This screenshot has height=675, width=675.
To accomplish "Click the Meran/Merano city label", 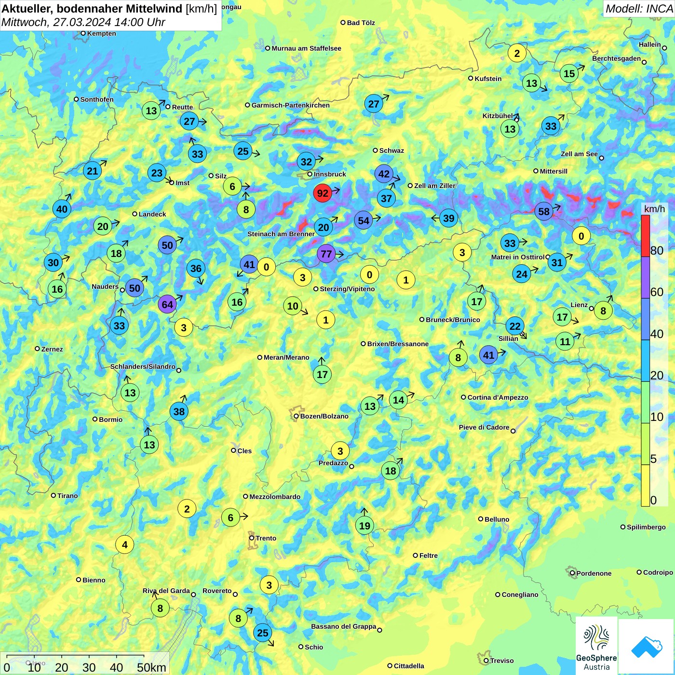I will click(286, 357).
